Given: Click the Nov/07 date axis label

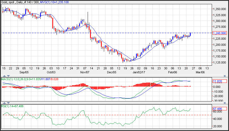Looking at the screenshot, I should point(86,72).
